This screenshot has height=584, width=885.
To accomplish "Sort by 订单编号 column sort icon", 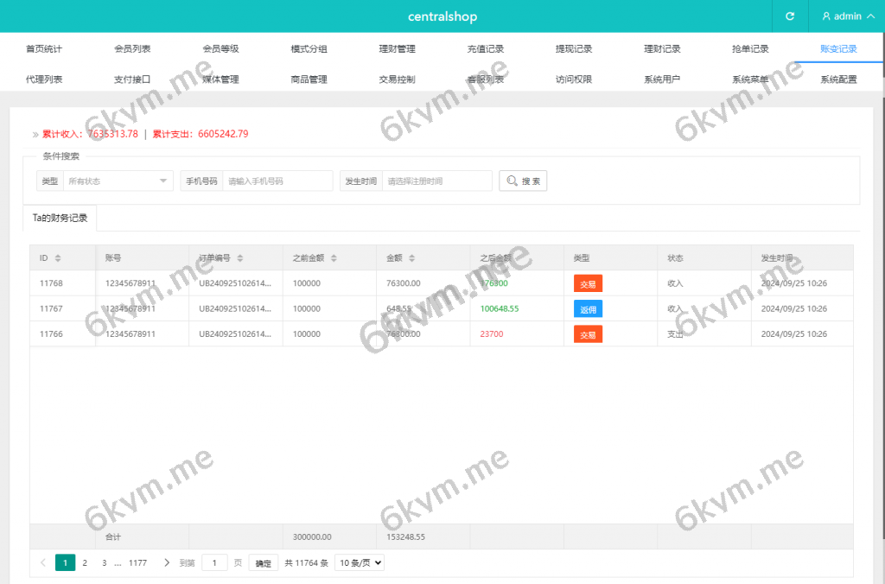I will pos(240,258).
